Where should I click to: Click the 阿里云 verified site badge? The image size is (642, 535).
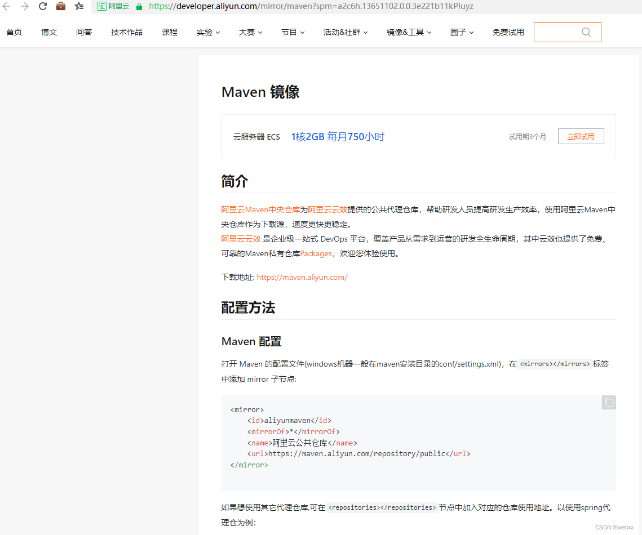click(113, 6)
